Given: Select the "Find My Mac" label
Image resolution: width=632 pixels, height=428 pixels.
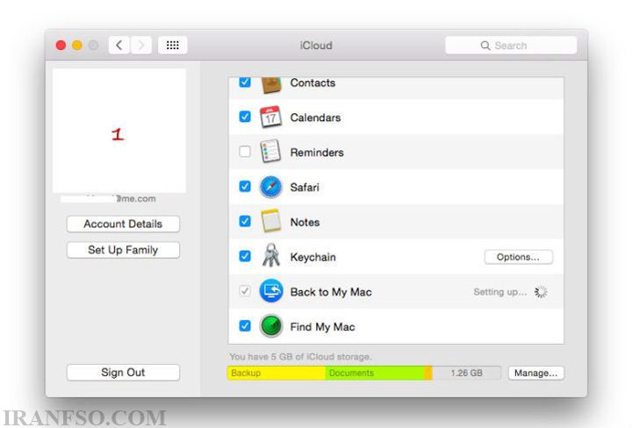Looking at the screenshot, I should (x=322, y=327).
